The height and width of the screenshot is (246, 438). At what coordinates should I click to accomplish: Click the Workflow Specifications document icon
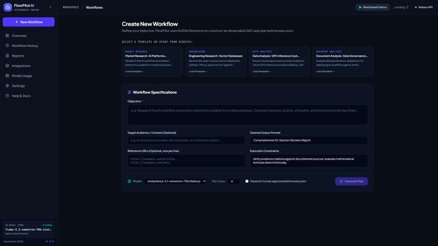[129, 92]
